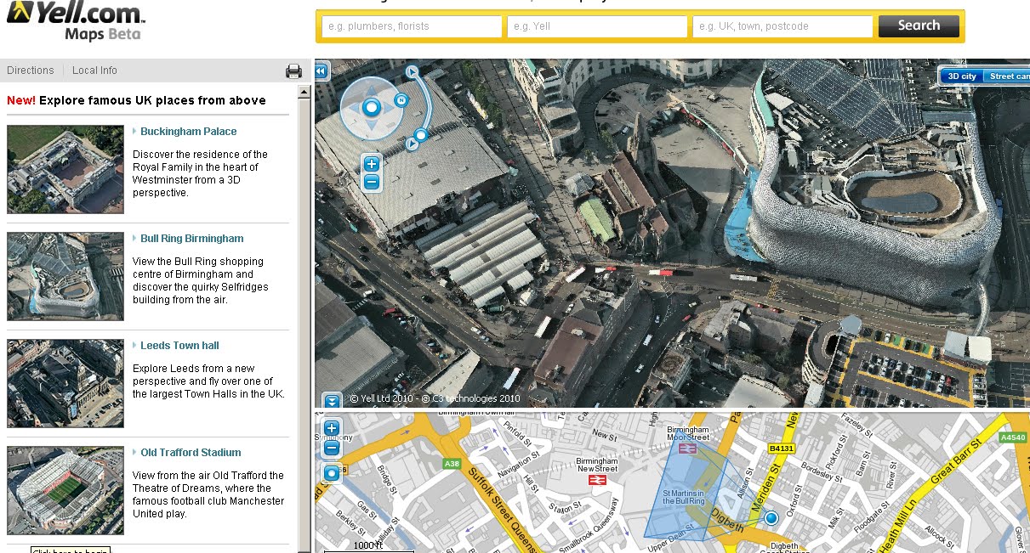Focus the plumbers, florists keyword field
Screen dimensions: 1030x553
(x=412, y=26)
